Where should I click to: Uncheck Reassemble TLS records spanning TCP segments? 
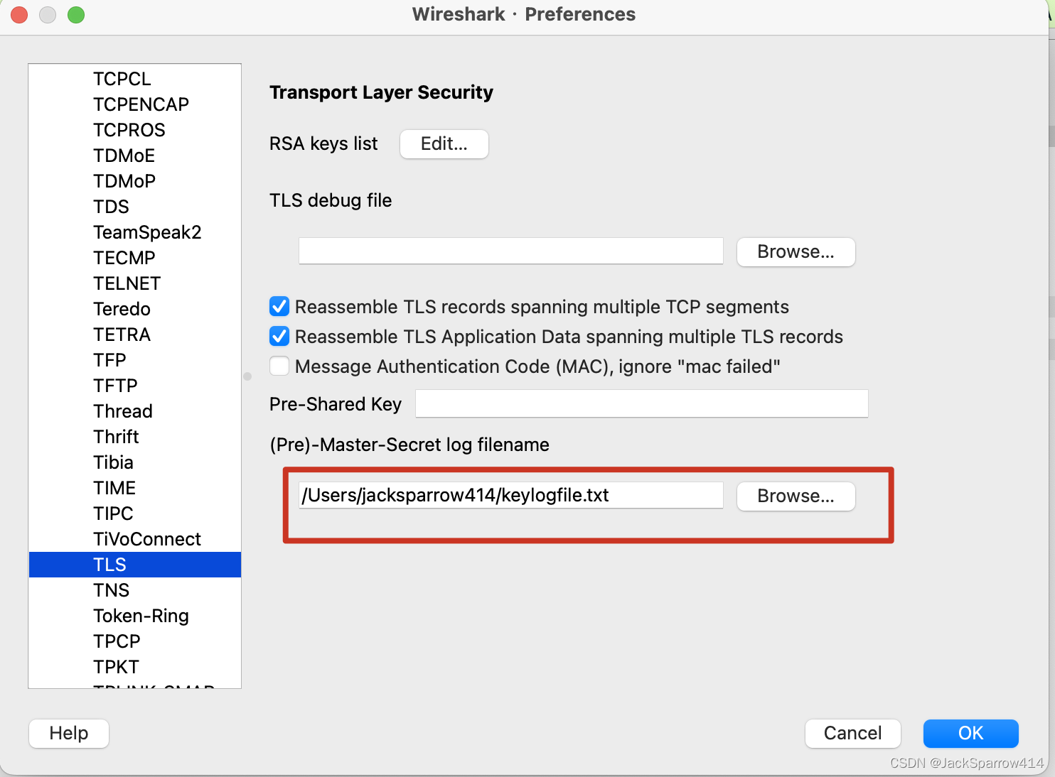(x=279, y=307)
